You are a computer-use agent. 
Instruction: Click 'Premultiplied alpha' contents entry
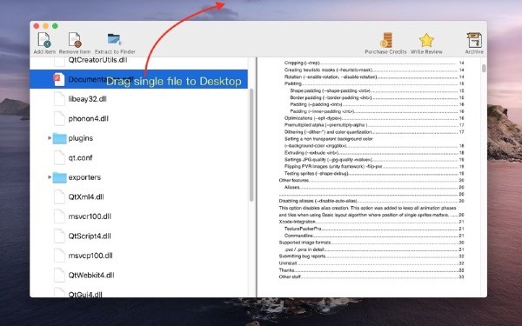(325, 125)
